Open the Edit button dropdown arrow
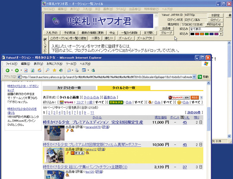 (88, 70)
